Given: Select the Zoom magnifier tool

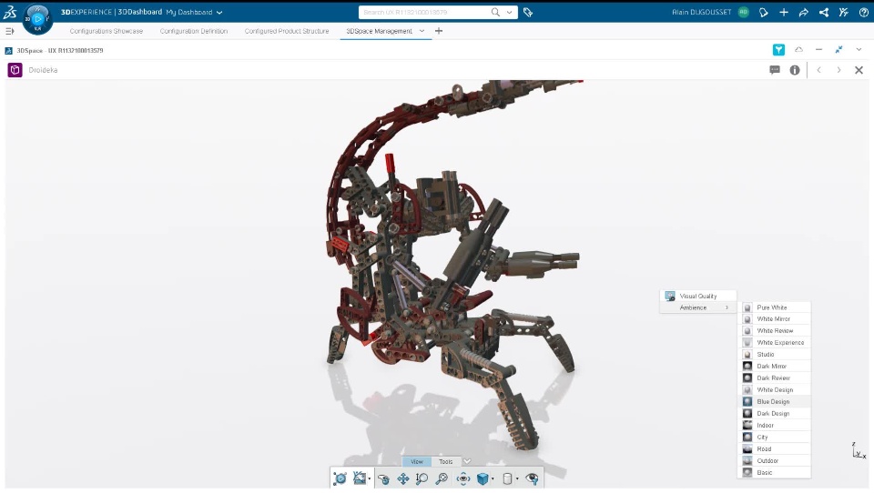Looking at the screenshot, I should (x=422, y=478).
